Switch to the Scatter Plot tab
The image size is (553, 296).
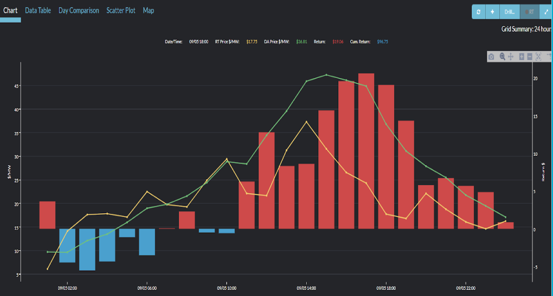(x=121, y=10)
